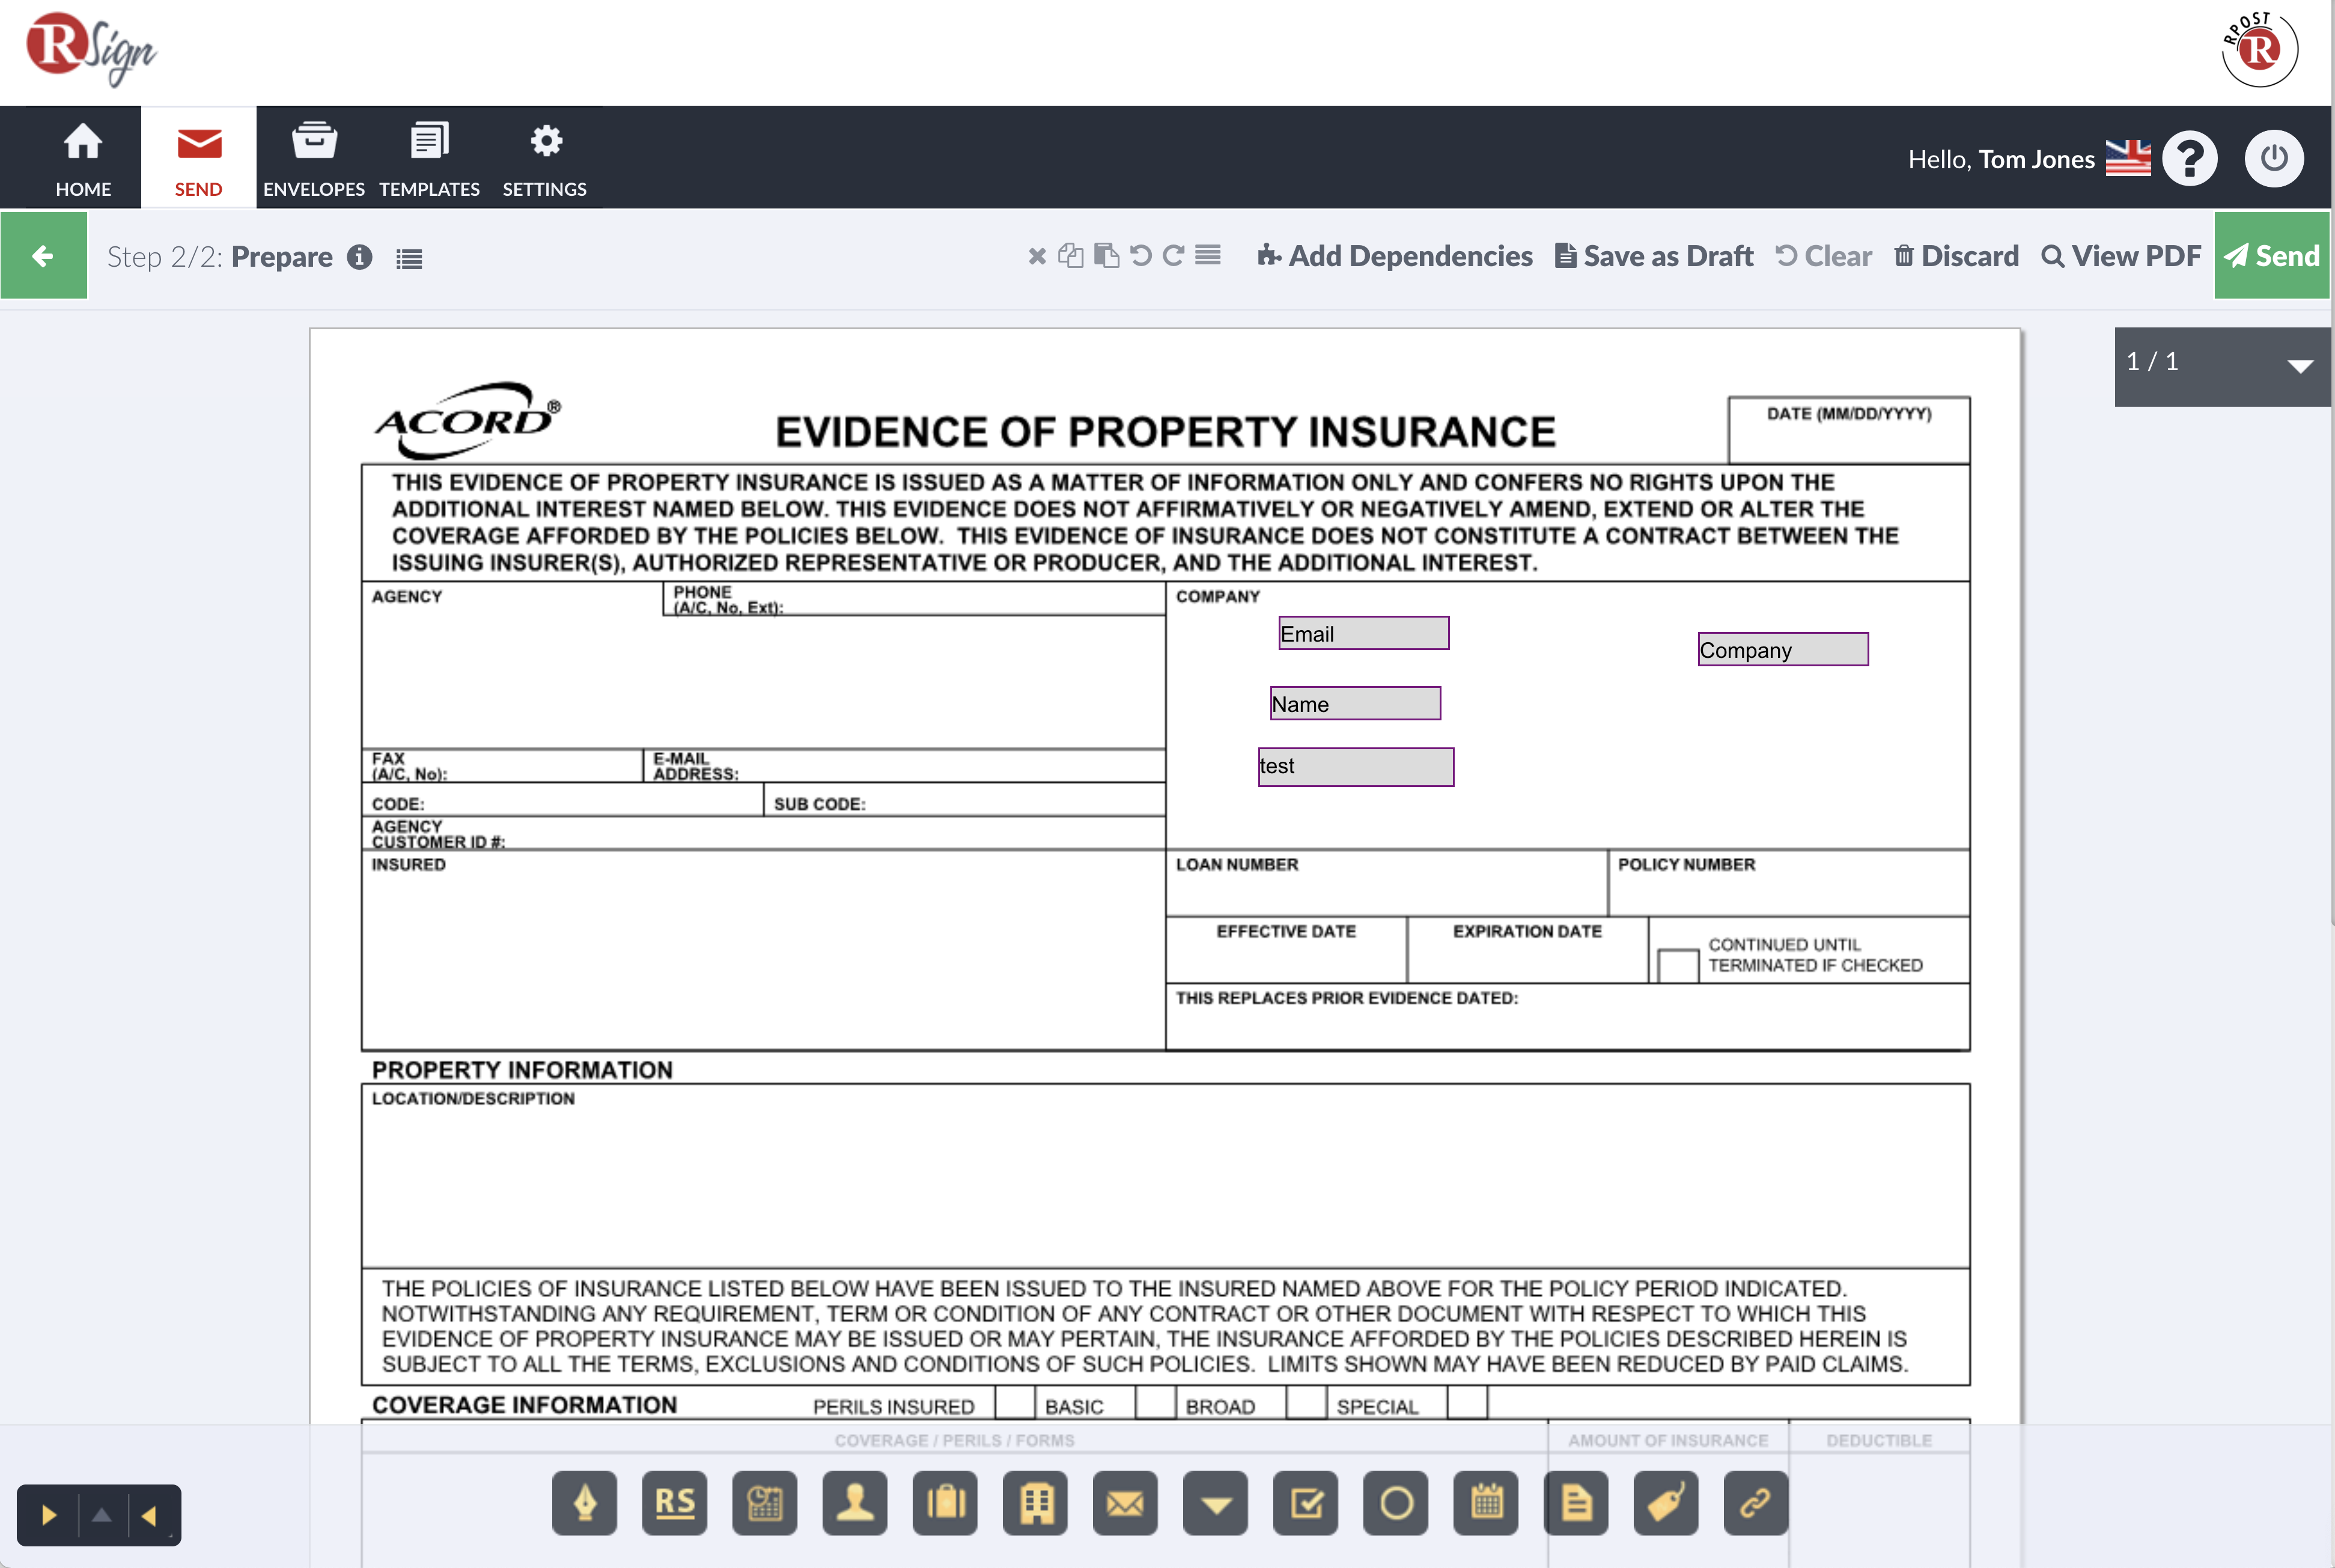
Task: Click the right play arrow in bottom-left panel
Action: [x=48, y=1516]
